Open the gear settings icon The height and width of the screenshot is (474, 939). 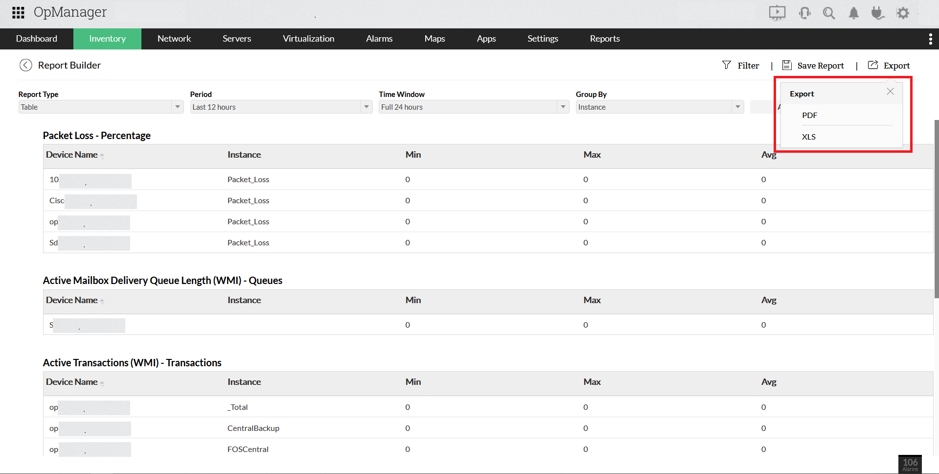pos(903,13)
